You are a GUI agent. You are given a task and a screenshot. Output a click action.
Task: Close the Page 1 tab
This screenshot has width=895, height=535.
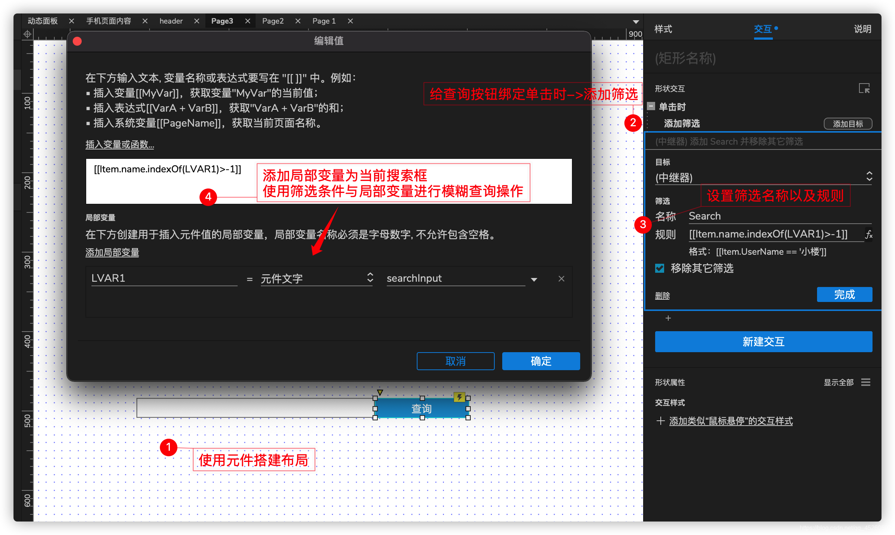[350, 21]
